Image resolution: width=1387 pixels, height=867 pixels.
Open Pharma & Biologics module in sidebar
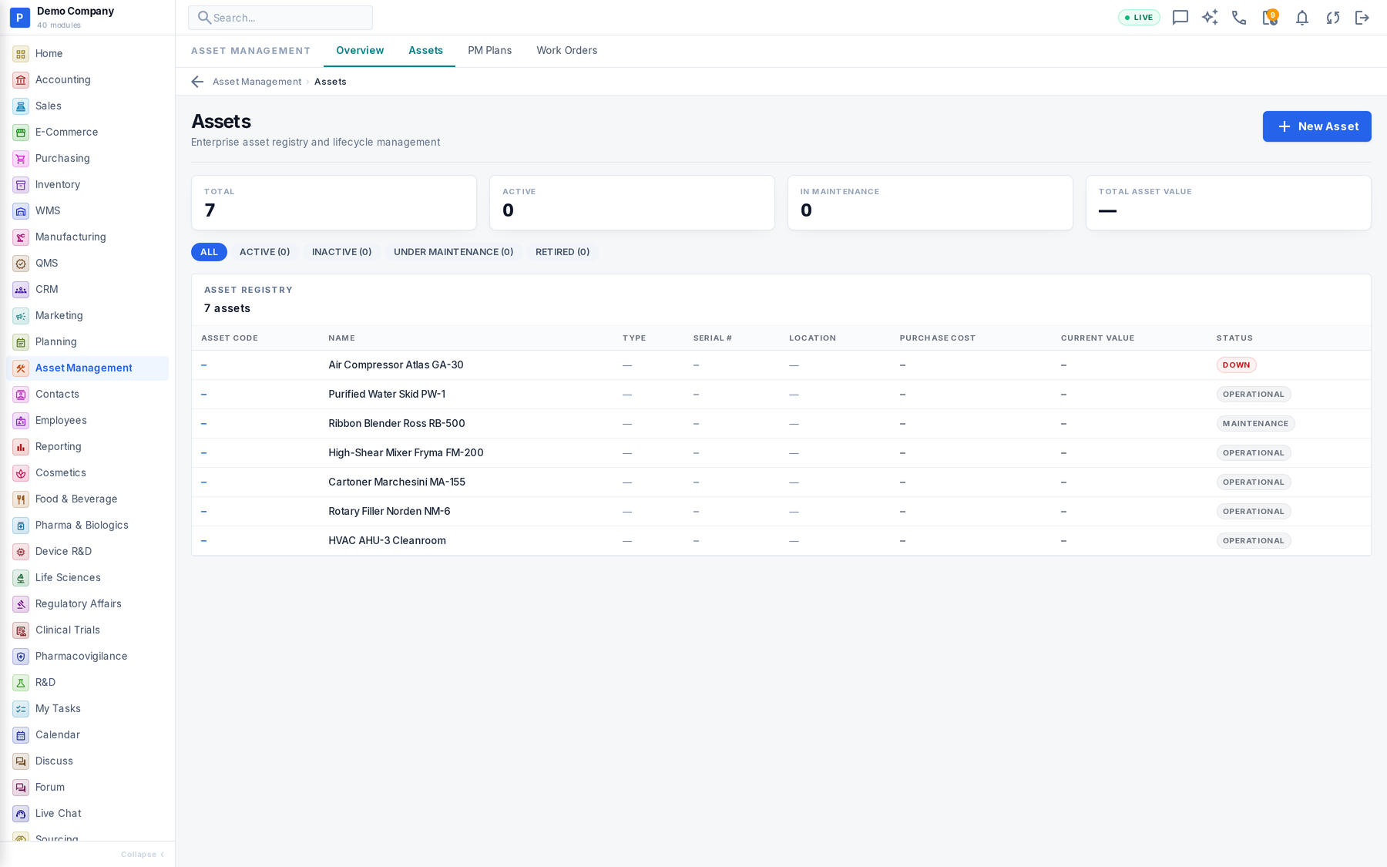point(87,525)
